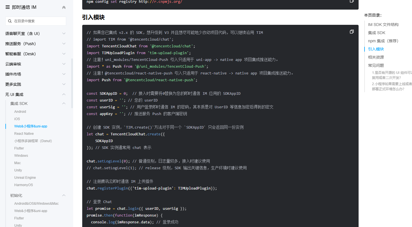Jump to 集成 SDK in page contents
This screenshot has height=227, width=412.
pyautogui.click(x=377, y=33)
